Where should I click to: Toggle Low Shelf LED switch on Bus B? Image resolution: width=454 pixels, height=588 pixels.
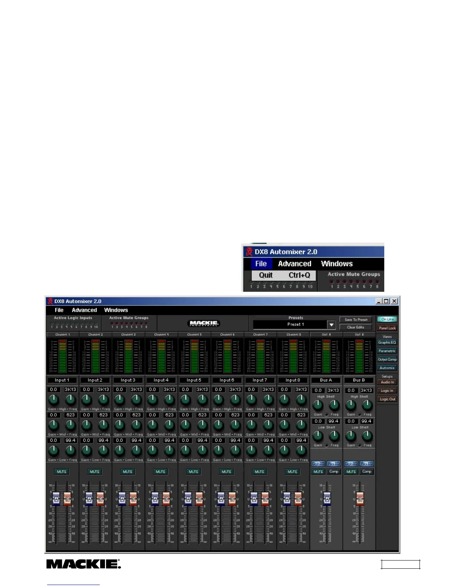(x=359, y=445)
